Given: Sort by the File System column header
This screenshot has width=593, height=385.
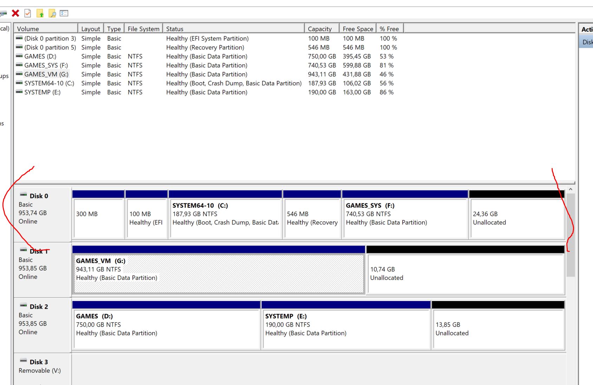Looking at the screenshot, I should pos(143,29).
